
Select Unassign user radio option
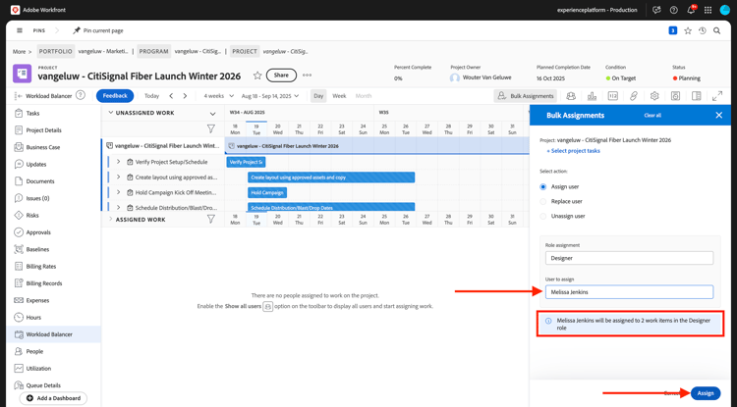pyautogui.click(x=542, y=216)
